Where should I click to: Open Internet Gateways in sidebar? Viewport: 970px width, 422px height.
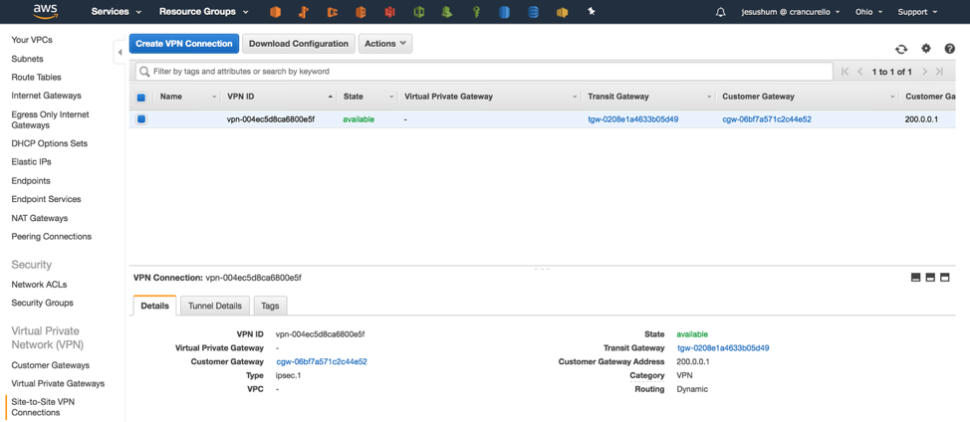point(47,96)
